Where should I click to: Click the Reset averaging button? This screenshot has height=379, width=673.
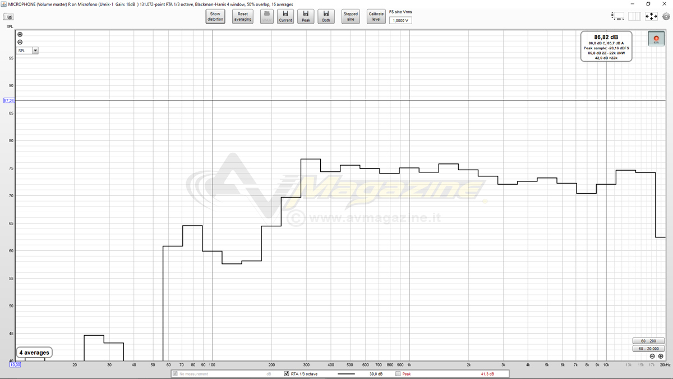[x=242, y=16]
